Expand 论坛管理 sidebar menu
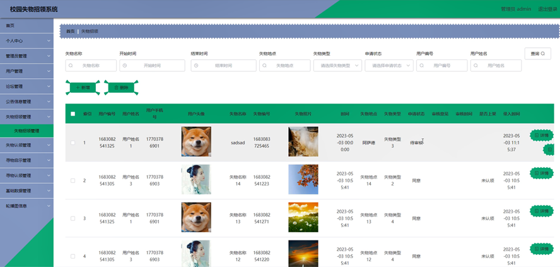The width and height of the screenshot is (560, 267). tap(26, 86)
